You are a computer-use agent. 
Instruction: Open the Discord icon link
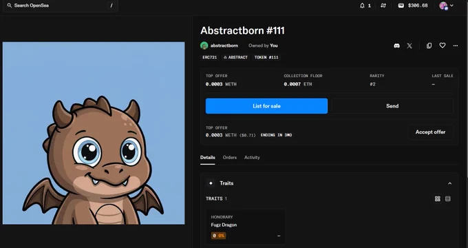pyautogui.click(x=396, y=45)
